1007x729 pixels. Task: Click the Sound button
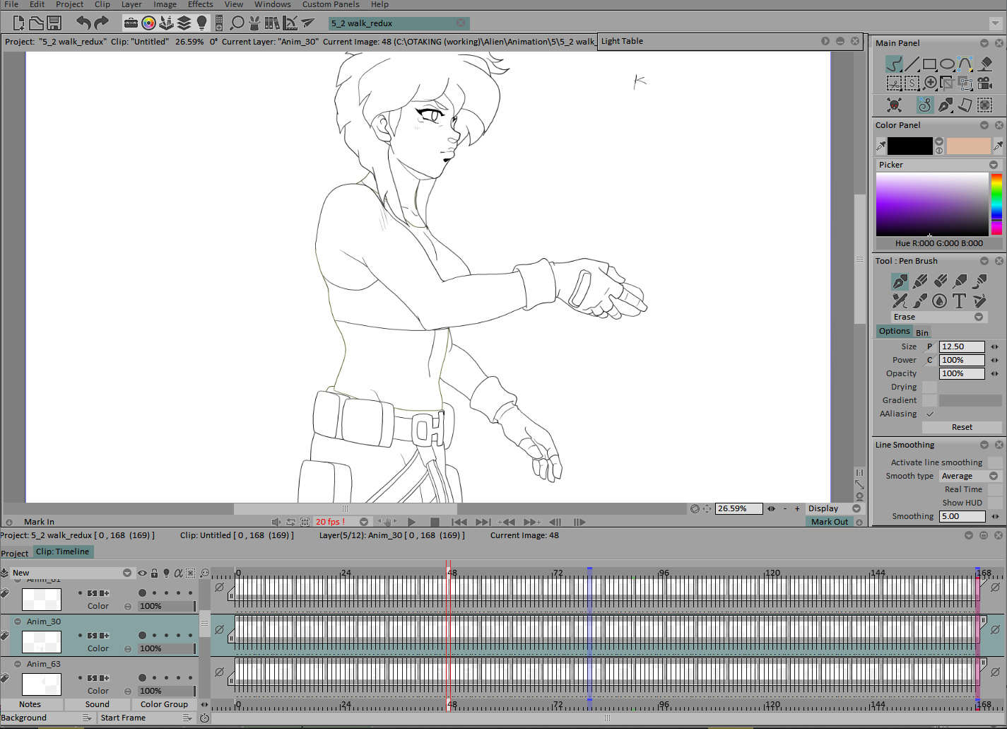click(98, 704)
